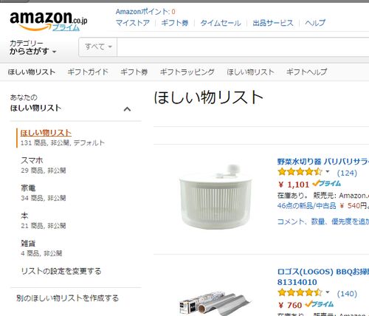Click the (124) reviews count link

click(x=347, y=173)
